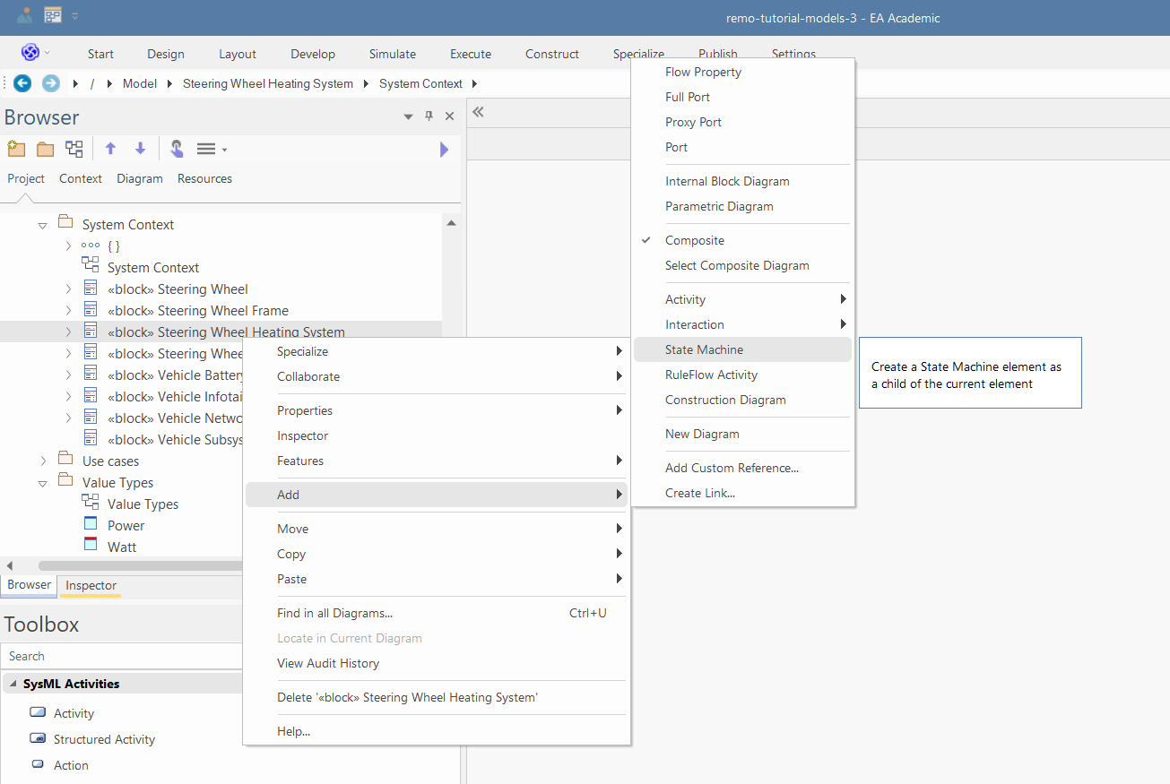
Task: Pin the Browser panel
Action: coord(429,116)
